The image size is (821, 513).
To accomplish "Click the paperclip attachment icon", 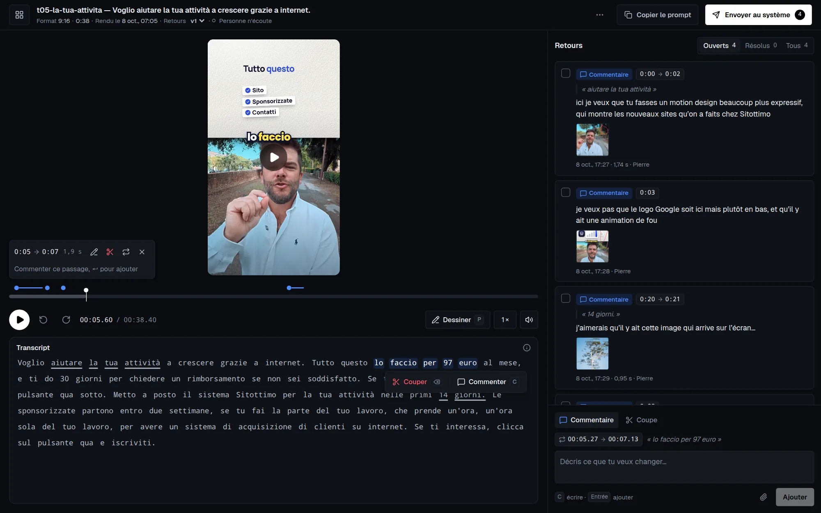I will (763, 497).
